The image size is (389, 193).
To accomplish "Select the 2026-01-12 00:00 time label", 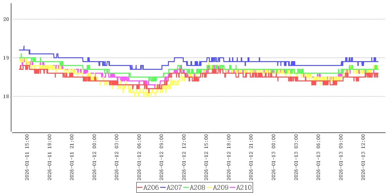I will click(94, 157).
